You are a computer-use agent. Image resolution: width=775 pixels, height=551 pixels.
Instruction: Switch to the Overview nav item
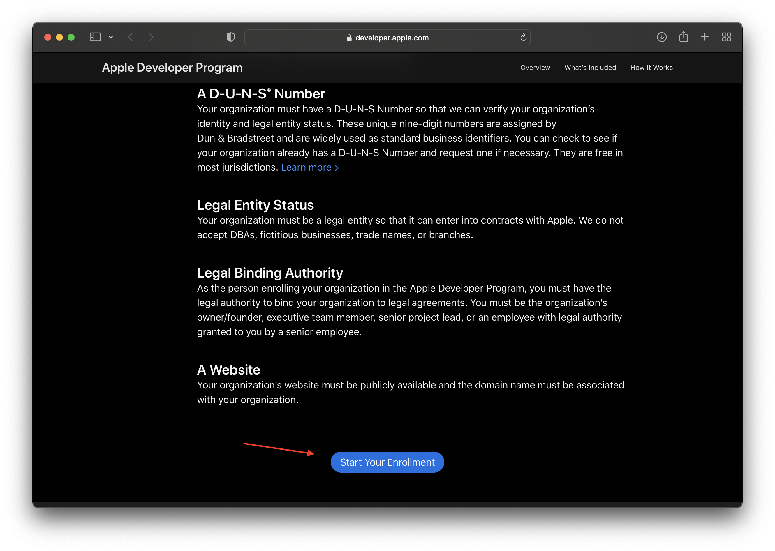pyautogui.click(x=535, y=68)
